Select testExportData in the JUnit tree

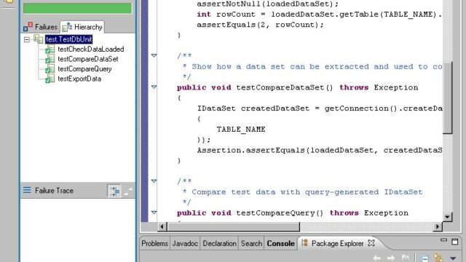tap(79, 79)
